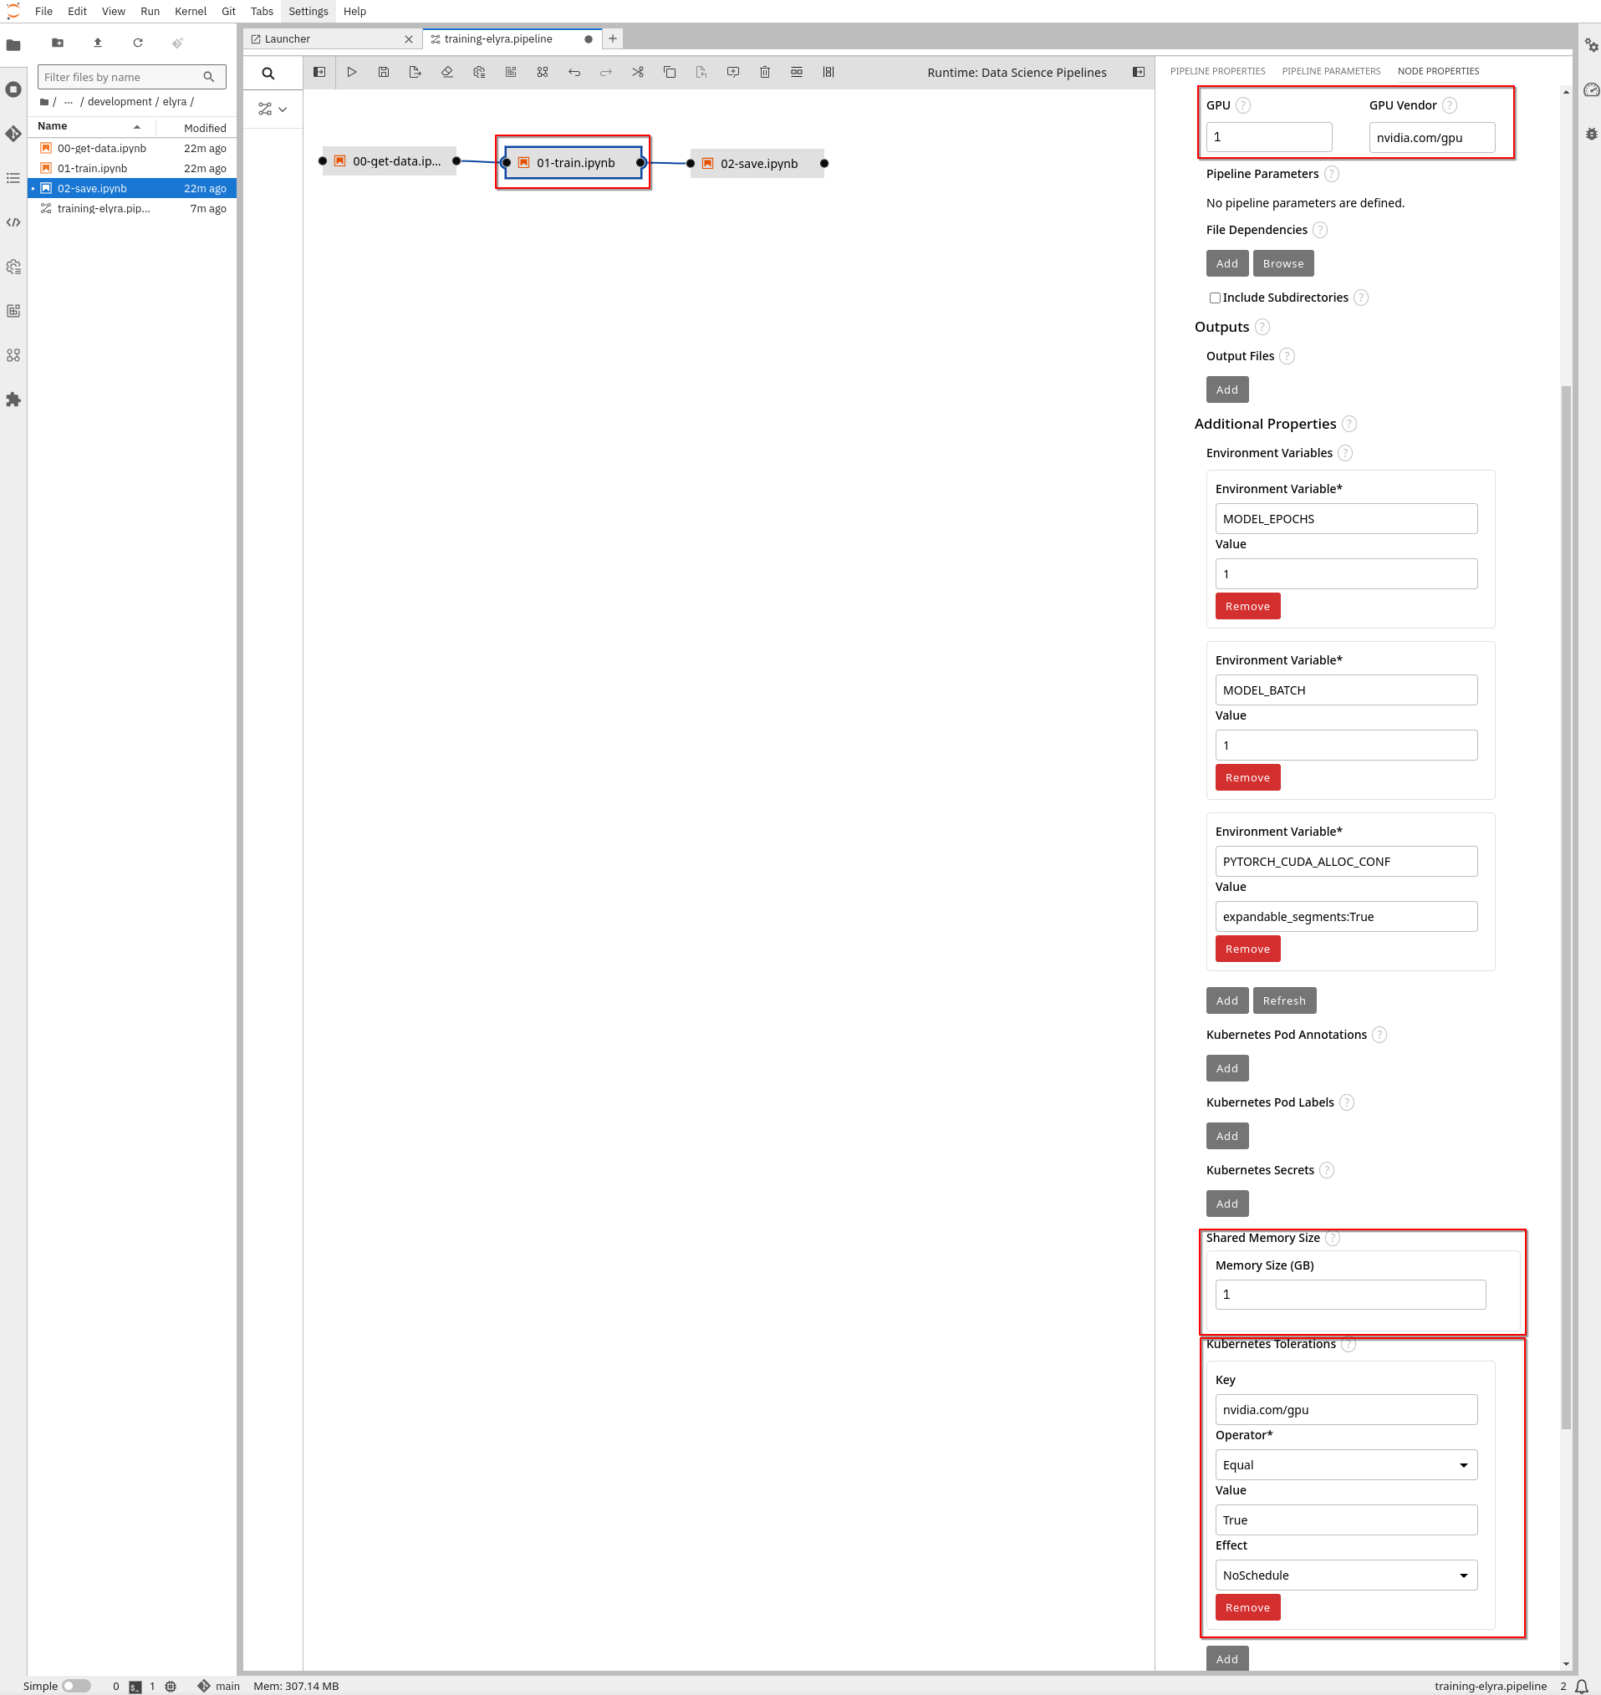This screenshot has height=1695, width=1601.
Task: Expand the collapsed breadcrumb ellipsis path
Action: pyautogui.click(x=69, y=101)
